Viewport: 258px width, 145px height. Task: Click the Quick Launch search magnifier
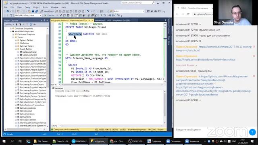153,3
